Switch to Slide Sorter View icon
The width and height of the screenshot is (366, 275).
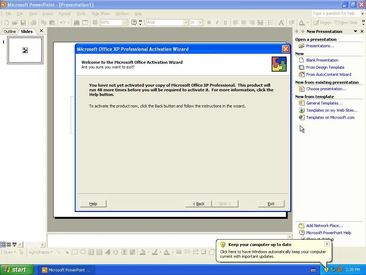9,245
